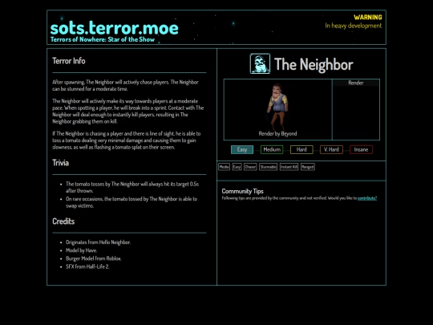Click the "Community Tips" heading
The image size is (433, 325).
point(242,191)
